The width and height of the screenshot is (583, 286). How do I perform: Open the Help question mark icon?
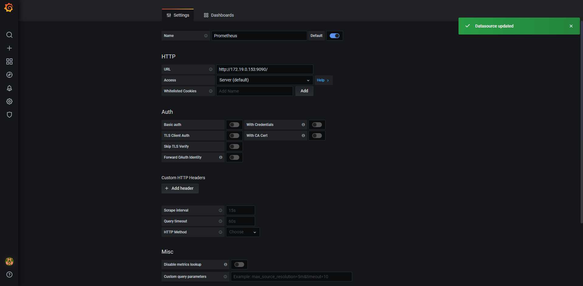tap(9, 274)
